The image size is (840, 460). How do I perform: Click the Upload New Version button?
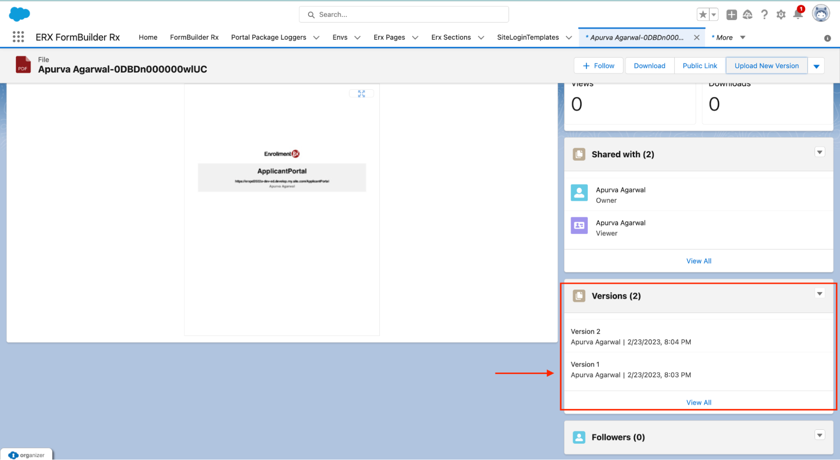[x=766, y=66]
